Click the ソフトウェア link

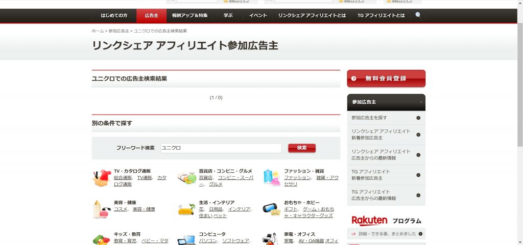coord(235,241)
